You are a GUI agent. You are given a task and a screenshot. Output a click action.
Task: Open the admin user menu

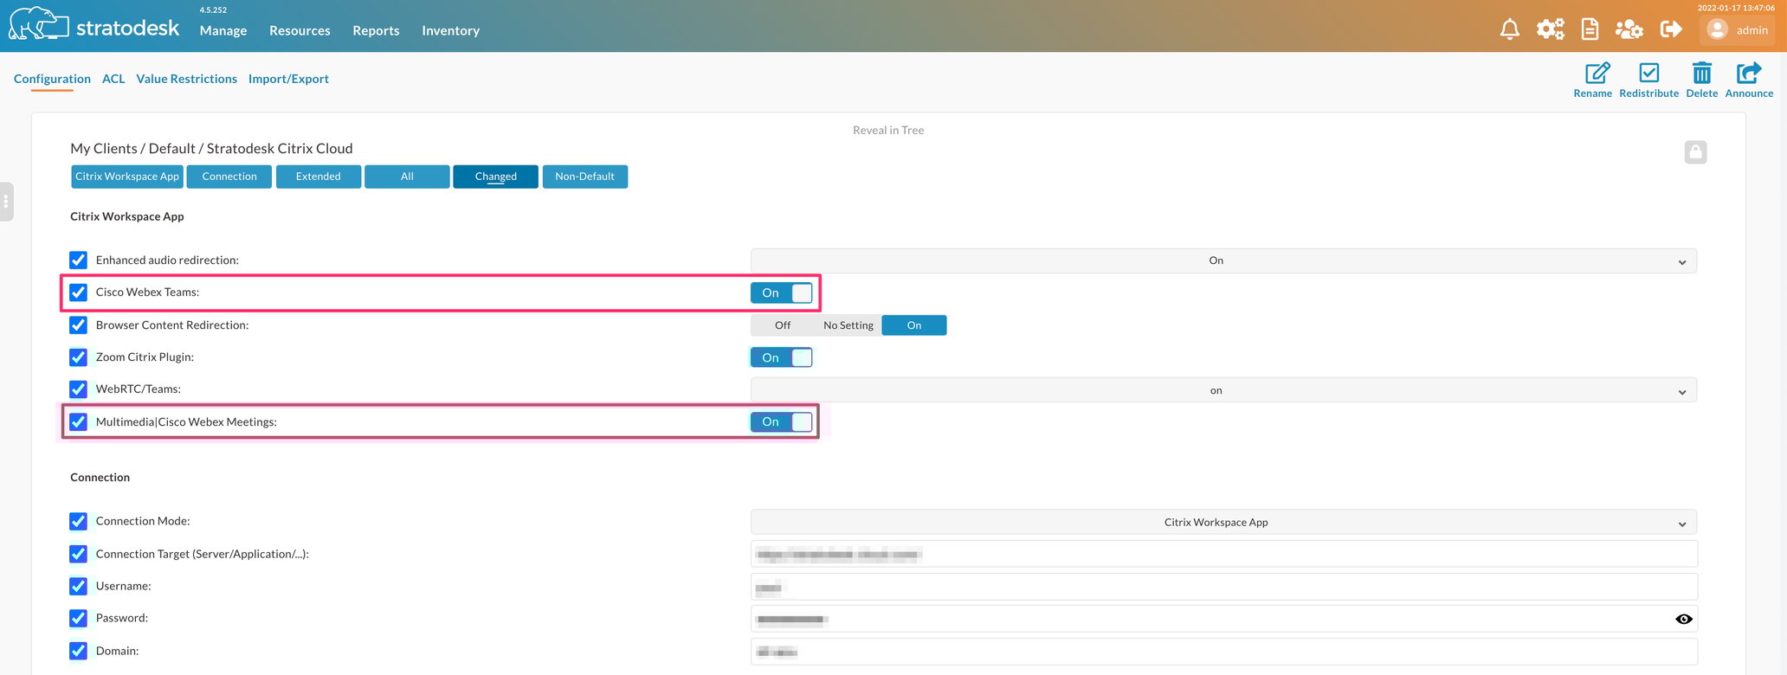(1738, 29)
